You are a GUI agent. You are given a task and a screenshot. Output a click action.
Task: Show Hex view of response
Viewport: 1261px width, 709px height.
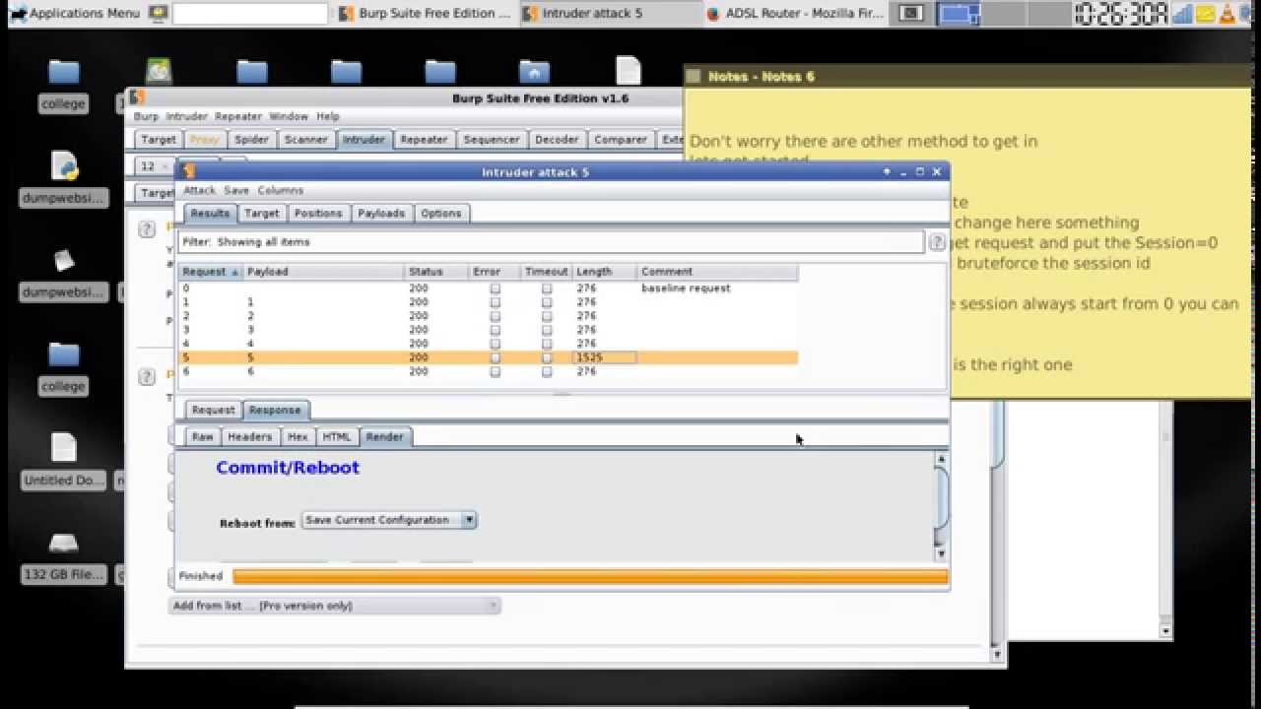pyautogui.click(x=298, y=436)
